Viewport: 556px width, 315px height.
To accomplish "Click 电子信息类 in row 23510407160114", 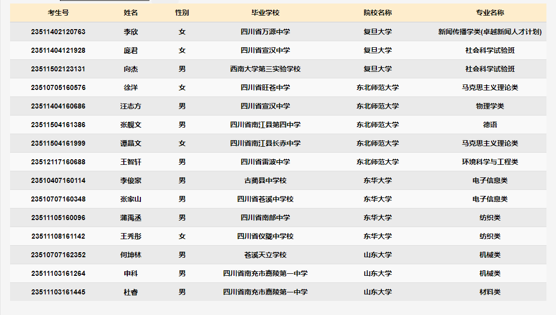I will (x=490, y=180).
